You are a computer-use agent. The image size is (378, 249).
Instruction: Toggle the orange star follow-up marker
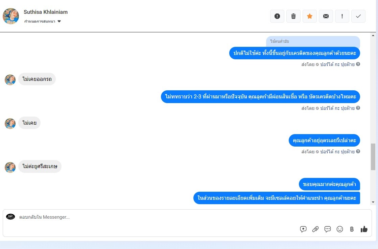[310, 16]
